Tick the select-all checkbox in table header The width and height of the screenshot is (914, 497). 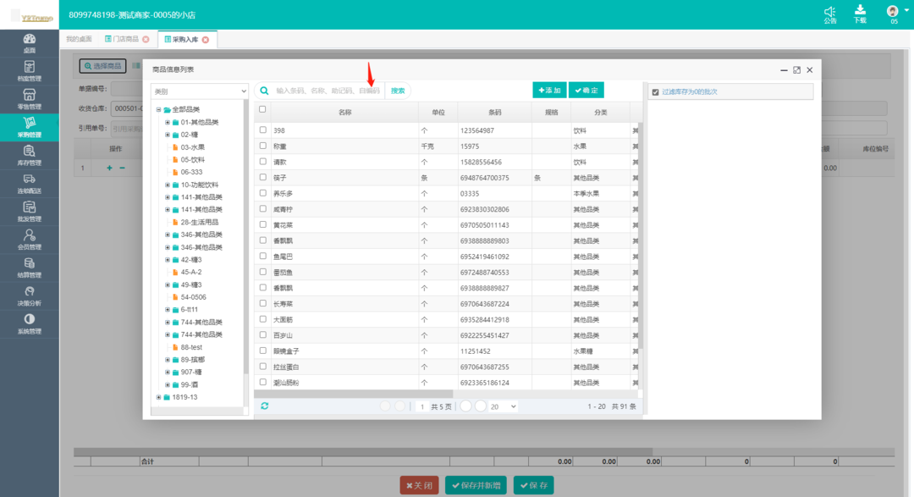[262, 109]
